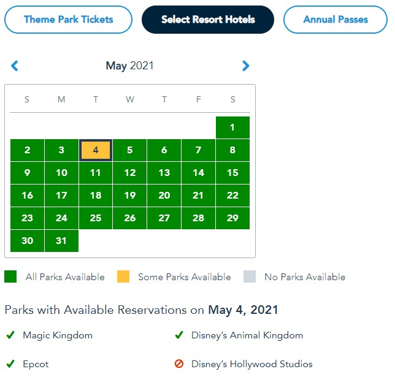Select May 31 calendar date
This screenshot has width=395, height=377.
tap(61, 241)
